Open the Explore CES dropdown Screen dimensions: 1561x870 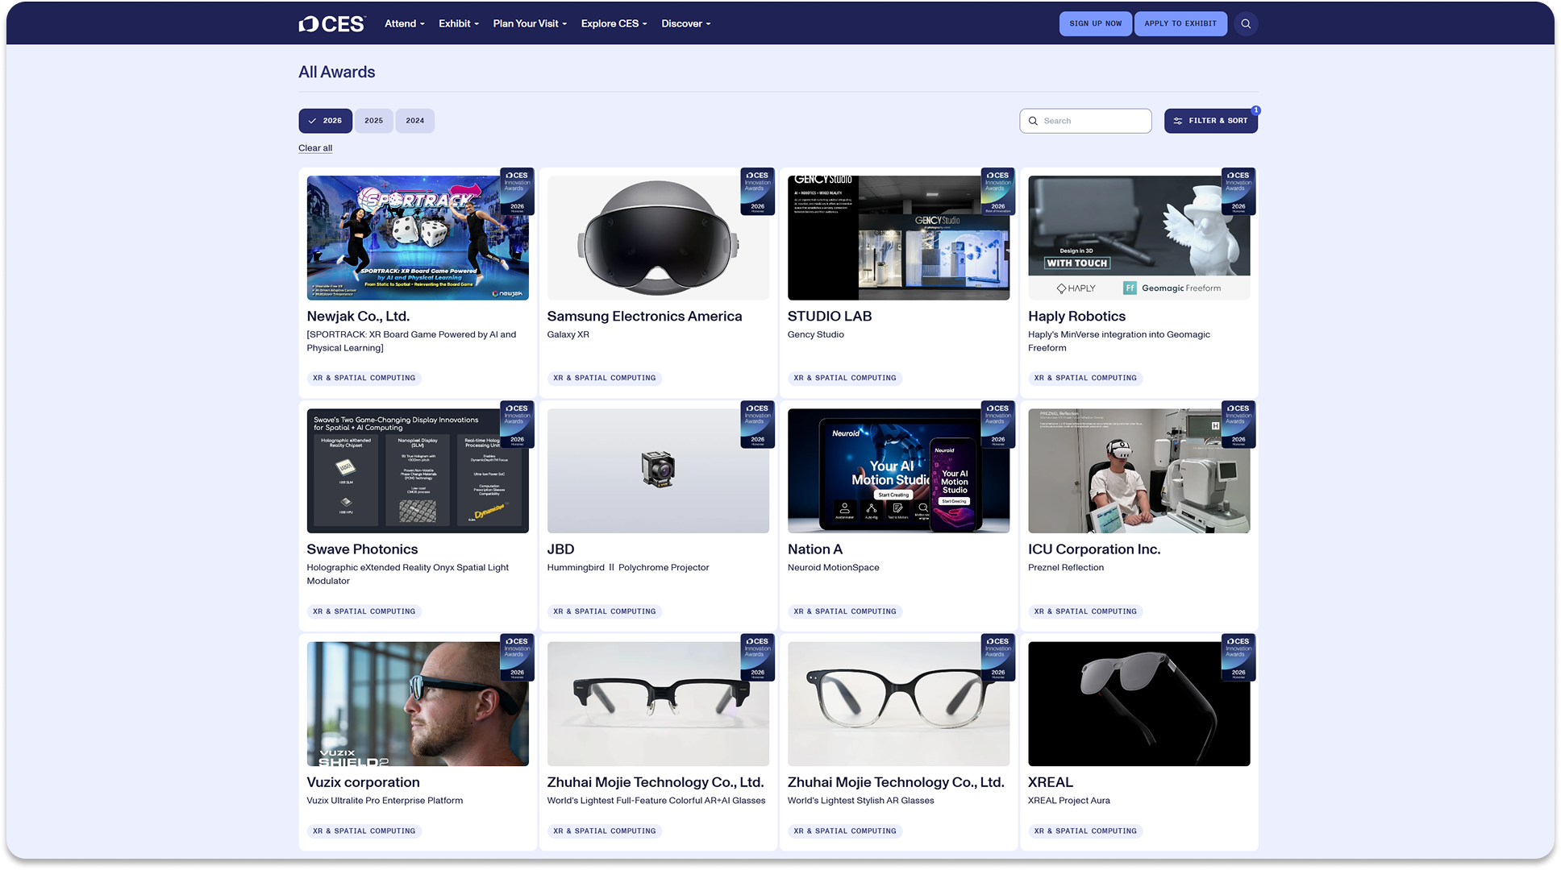614,24
